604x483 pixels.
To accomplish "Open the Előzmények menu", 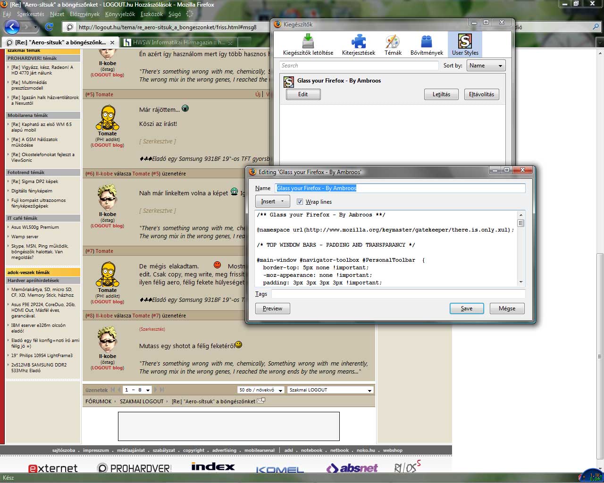I will 85,14.
